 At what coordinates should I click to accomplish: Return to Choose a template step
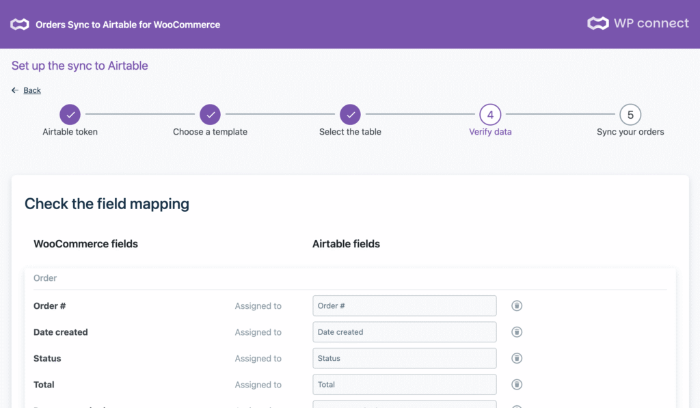(210, 115)
